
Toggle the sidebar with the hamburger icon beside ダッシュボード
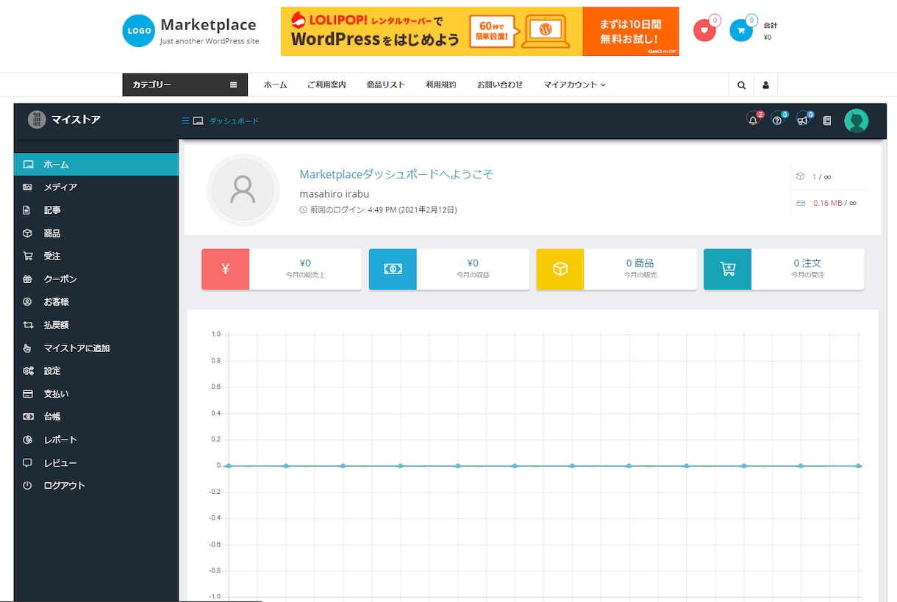coord(185,121)
